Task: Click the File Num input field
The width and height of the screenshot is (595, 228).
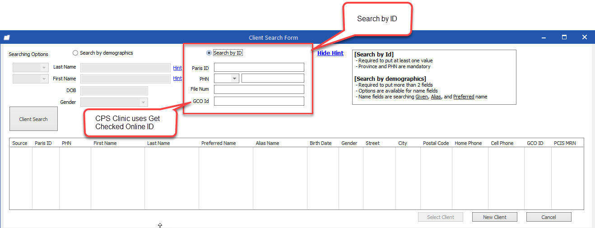Action: (259, 89)
